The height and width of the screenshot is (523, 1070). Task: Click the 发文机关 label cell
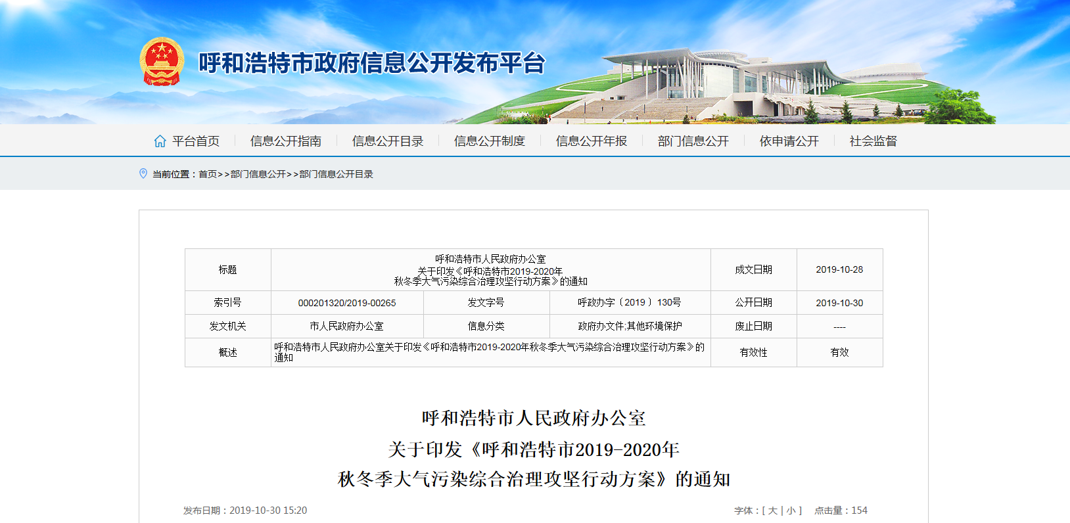pos(228,327)
